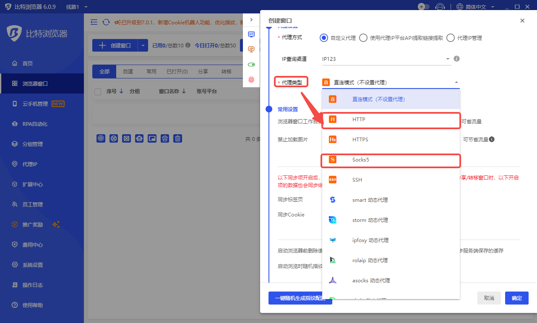Image resolution: width=537 pixels, height=323 pixels.
Task: Choose rolaip 动态代理 from the list
Action: (x=391, y=260)
